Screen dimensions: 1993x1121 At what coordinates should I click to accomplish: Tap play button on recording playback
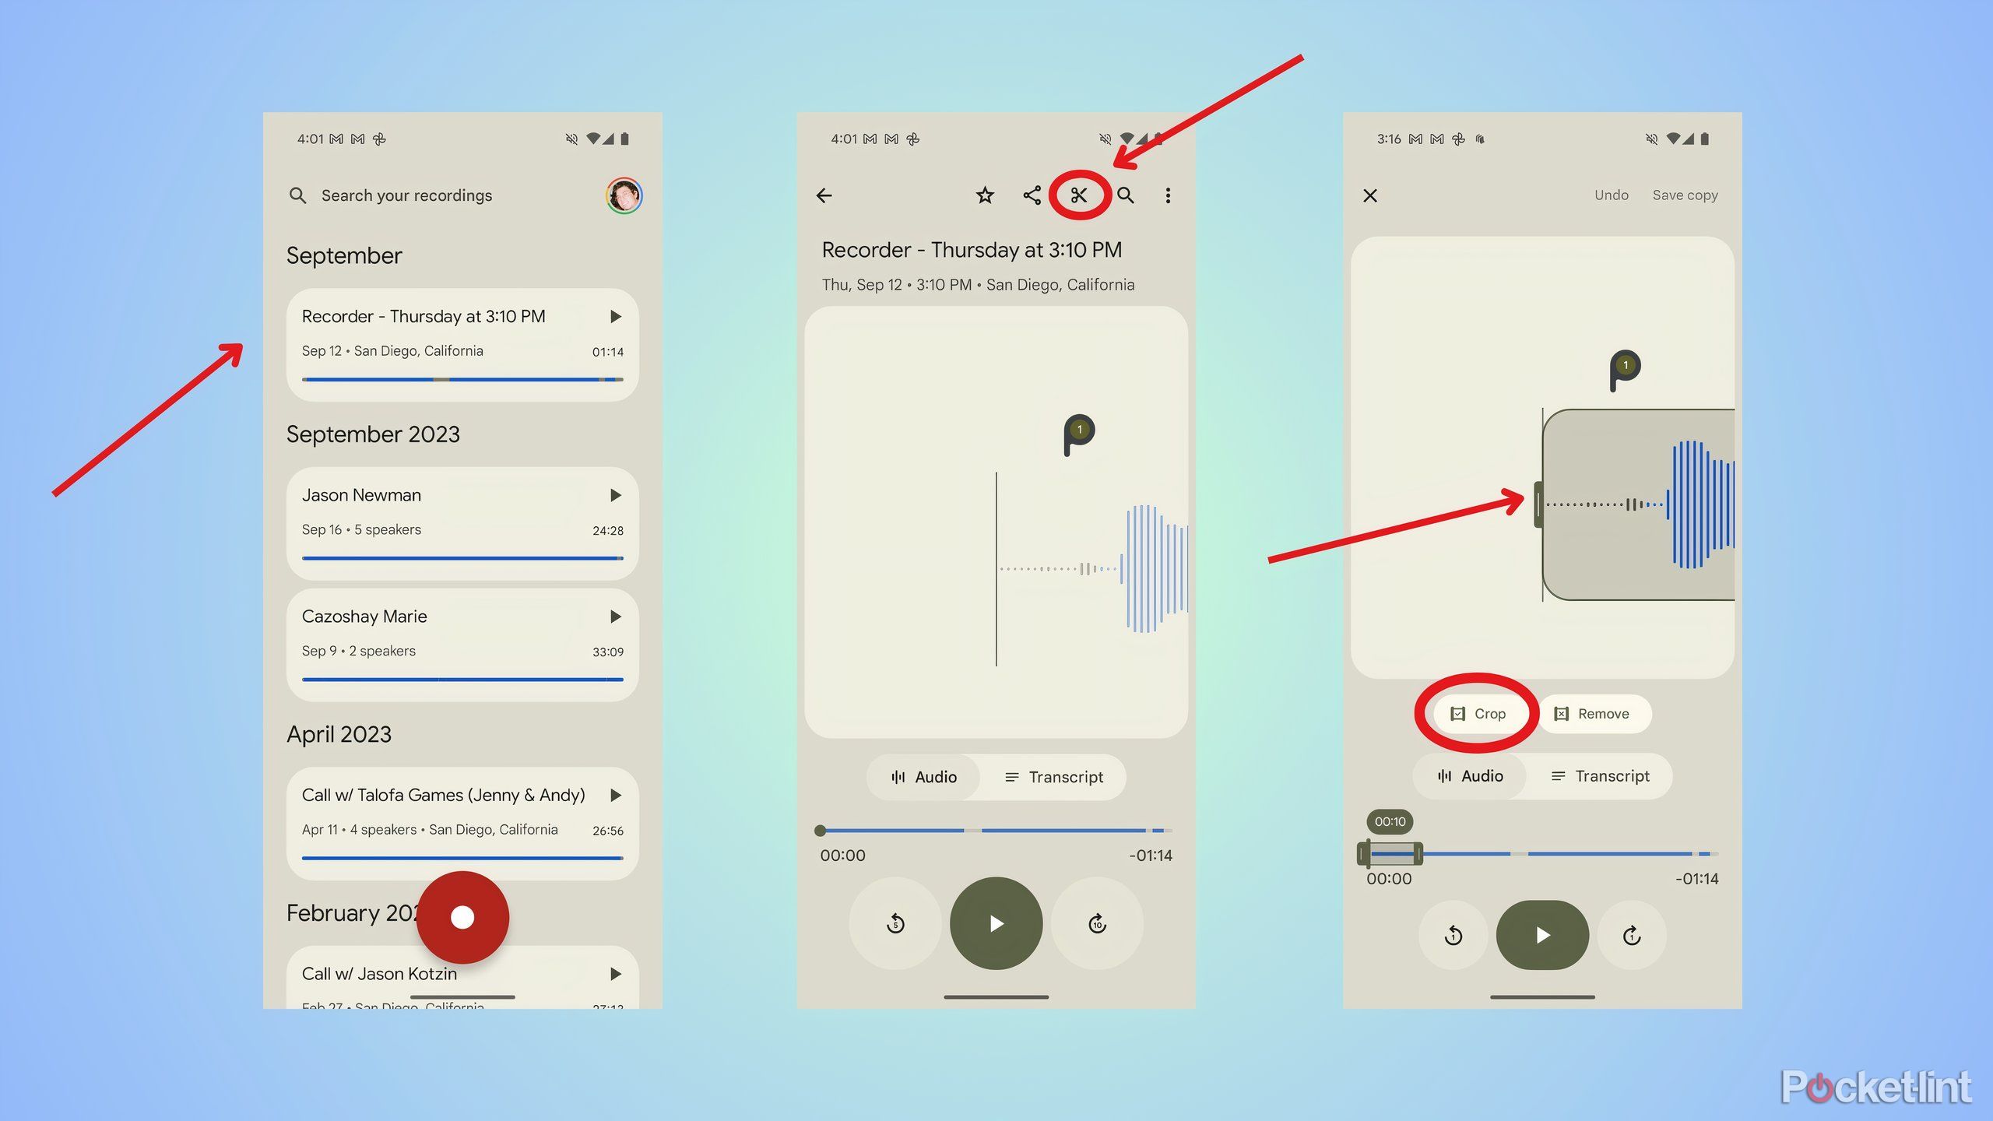coord(995,922)
